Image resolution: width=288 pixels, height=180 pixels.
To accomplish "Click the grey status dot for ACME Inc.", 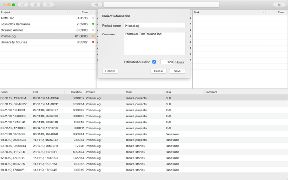I will coord(93,18).
